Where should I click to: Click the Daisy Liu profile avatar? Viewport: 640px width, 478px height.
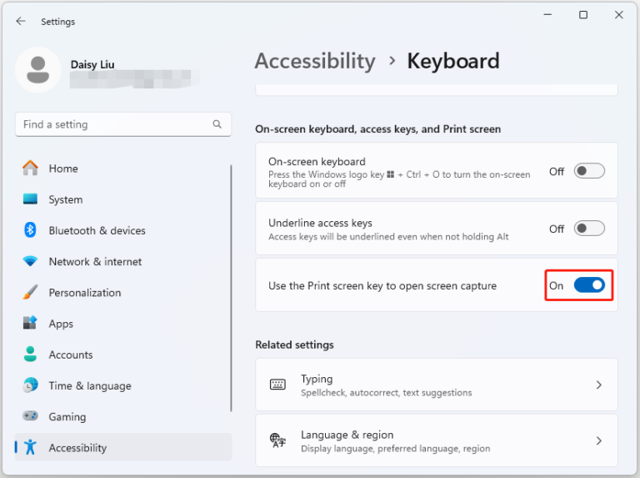coord(37,70)
